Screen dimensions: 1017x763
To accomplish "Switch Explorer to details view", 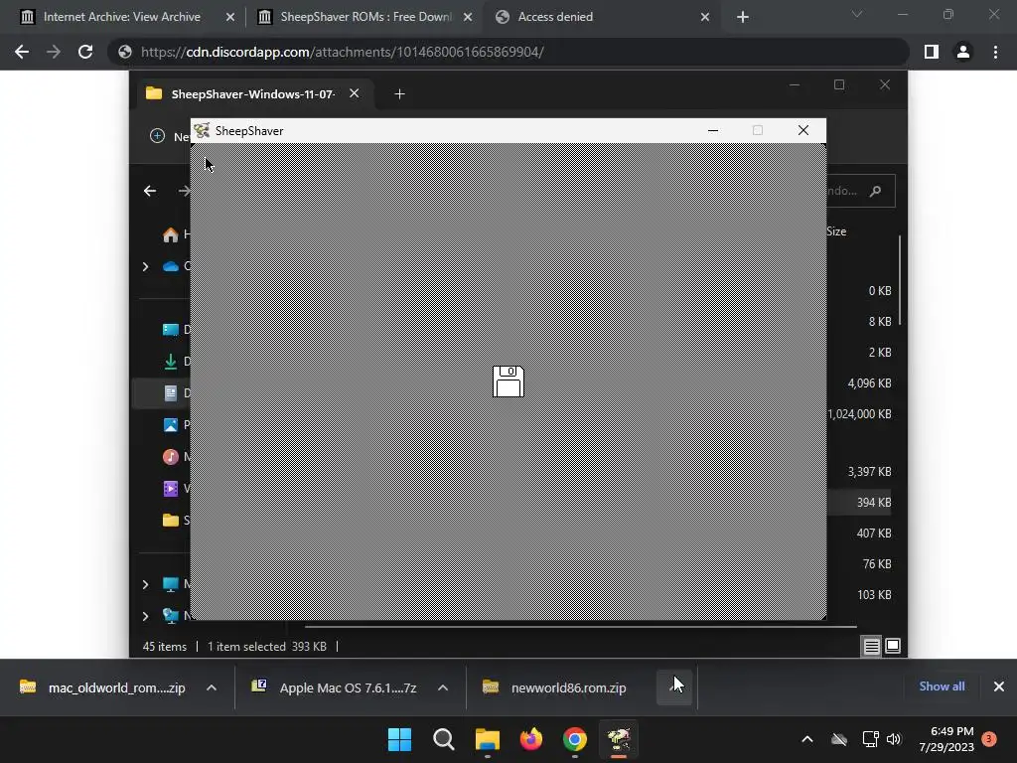I will click(872, 646).
